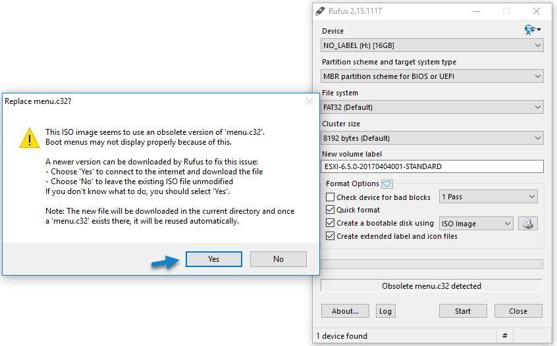557x346 pixels.
Task: Open the Cluster size dropdown
Action: click(432, 138)
